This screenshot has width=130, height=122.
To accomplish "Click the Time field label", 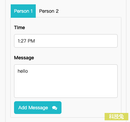I will 19,27.
